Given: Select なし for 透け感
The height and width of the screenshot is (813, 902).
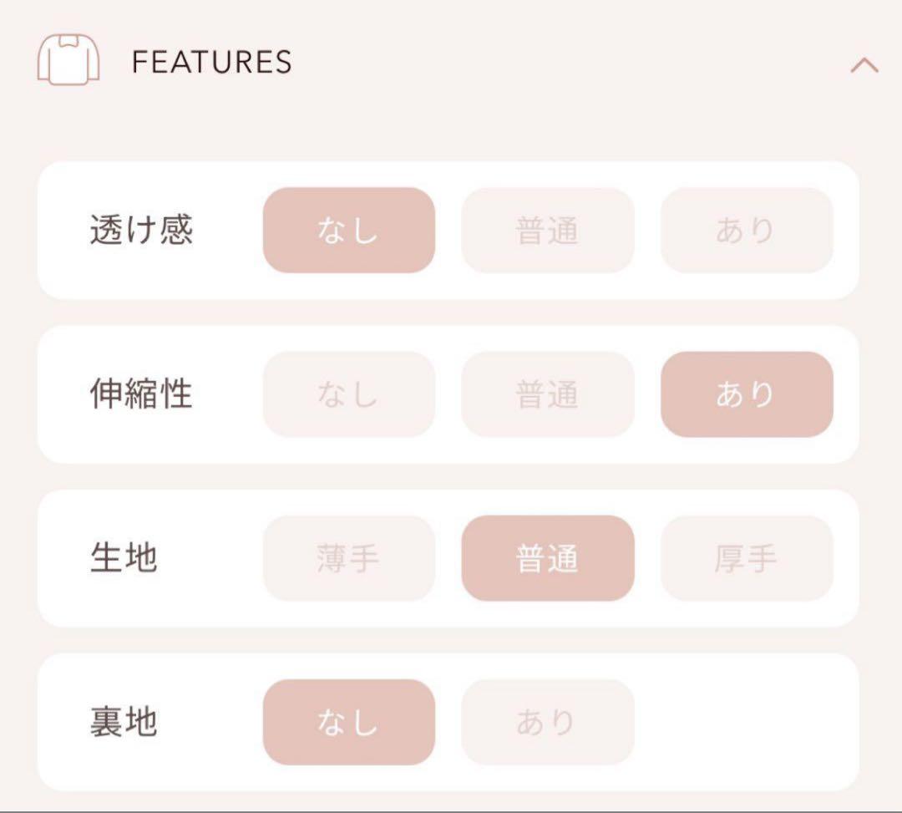Looking at the screenshot, I should point(348,230).
